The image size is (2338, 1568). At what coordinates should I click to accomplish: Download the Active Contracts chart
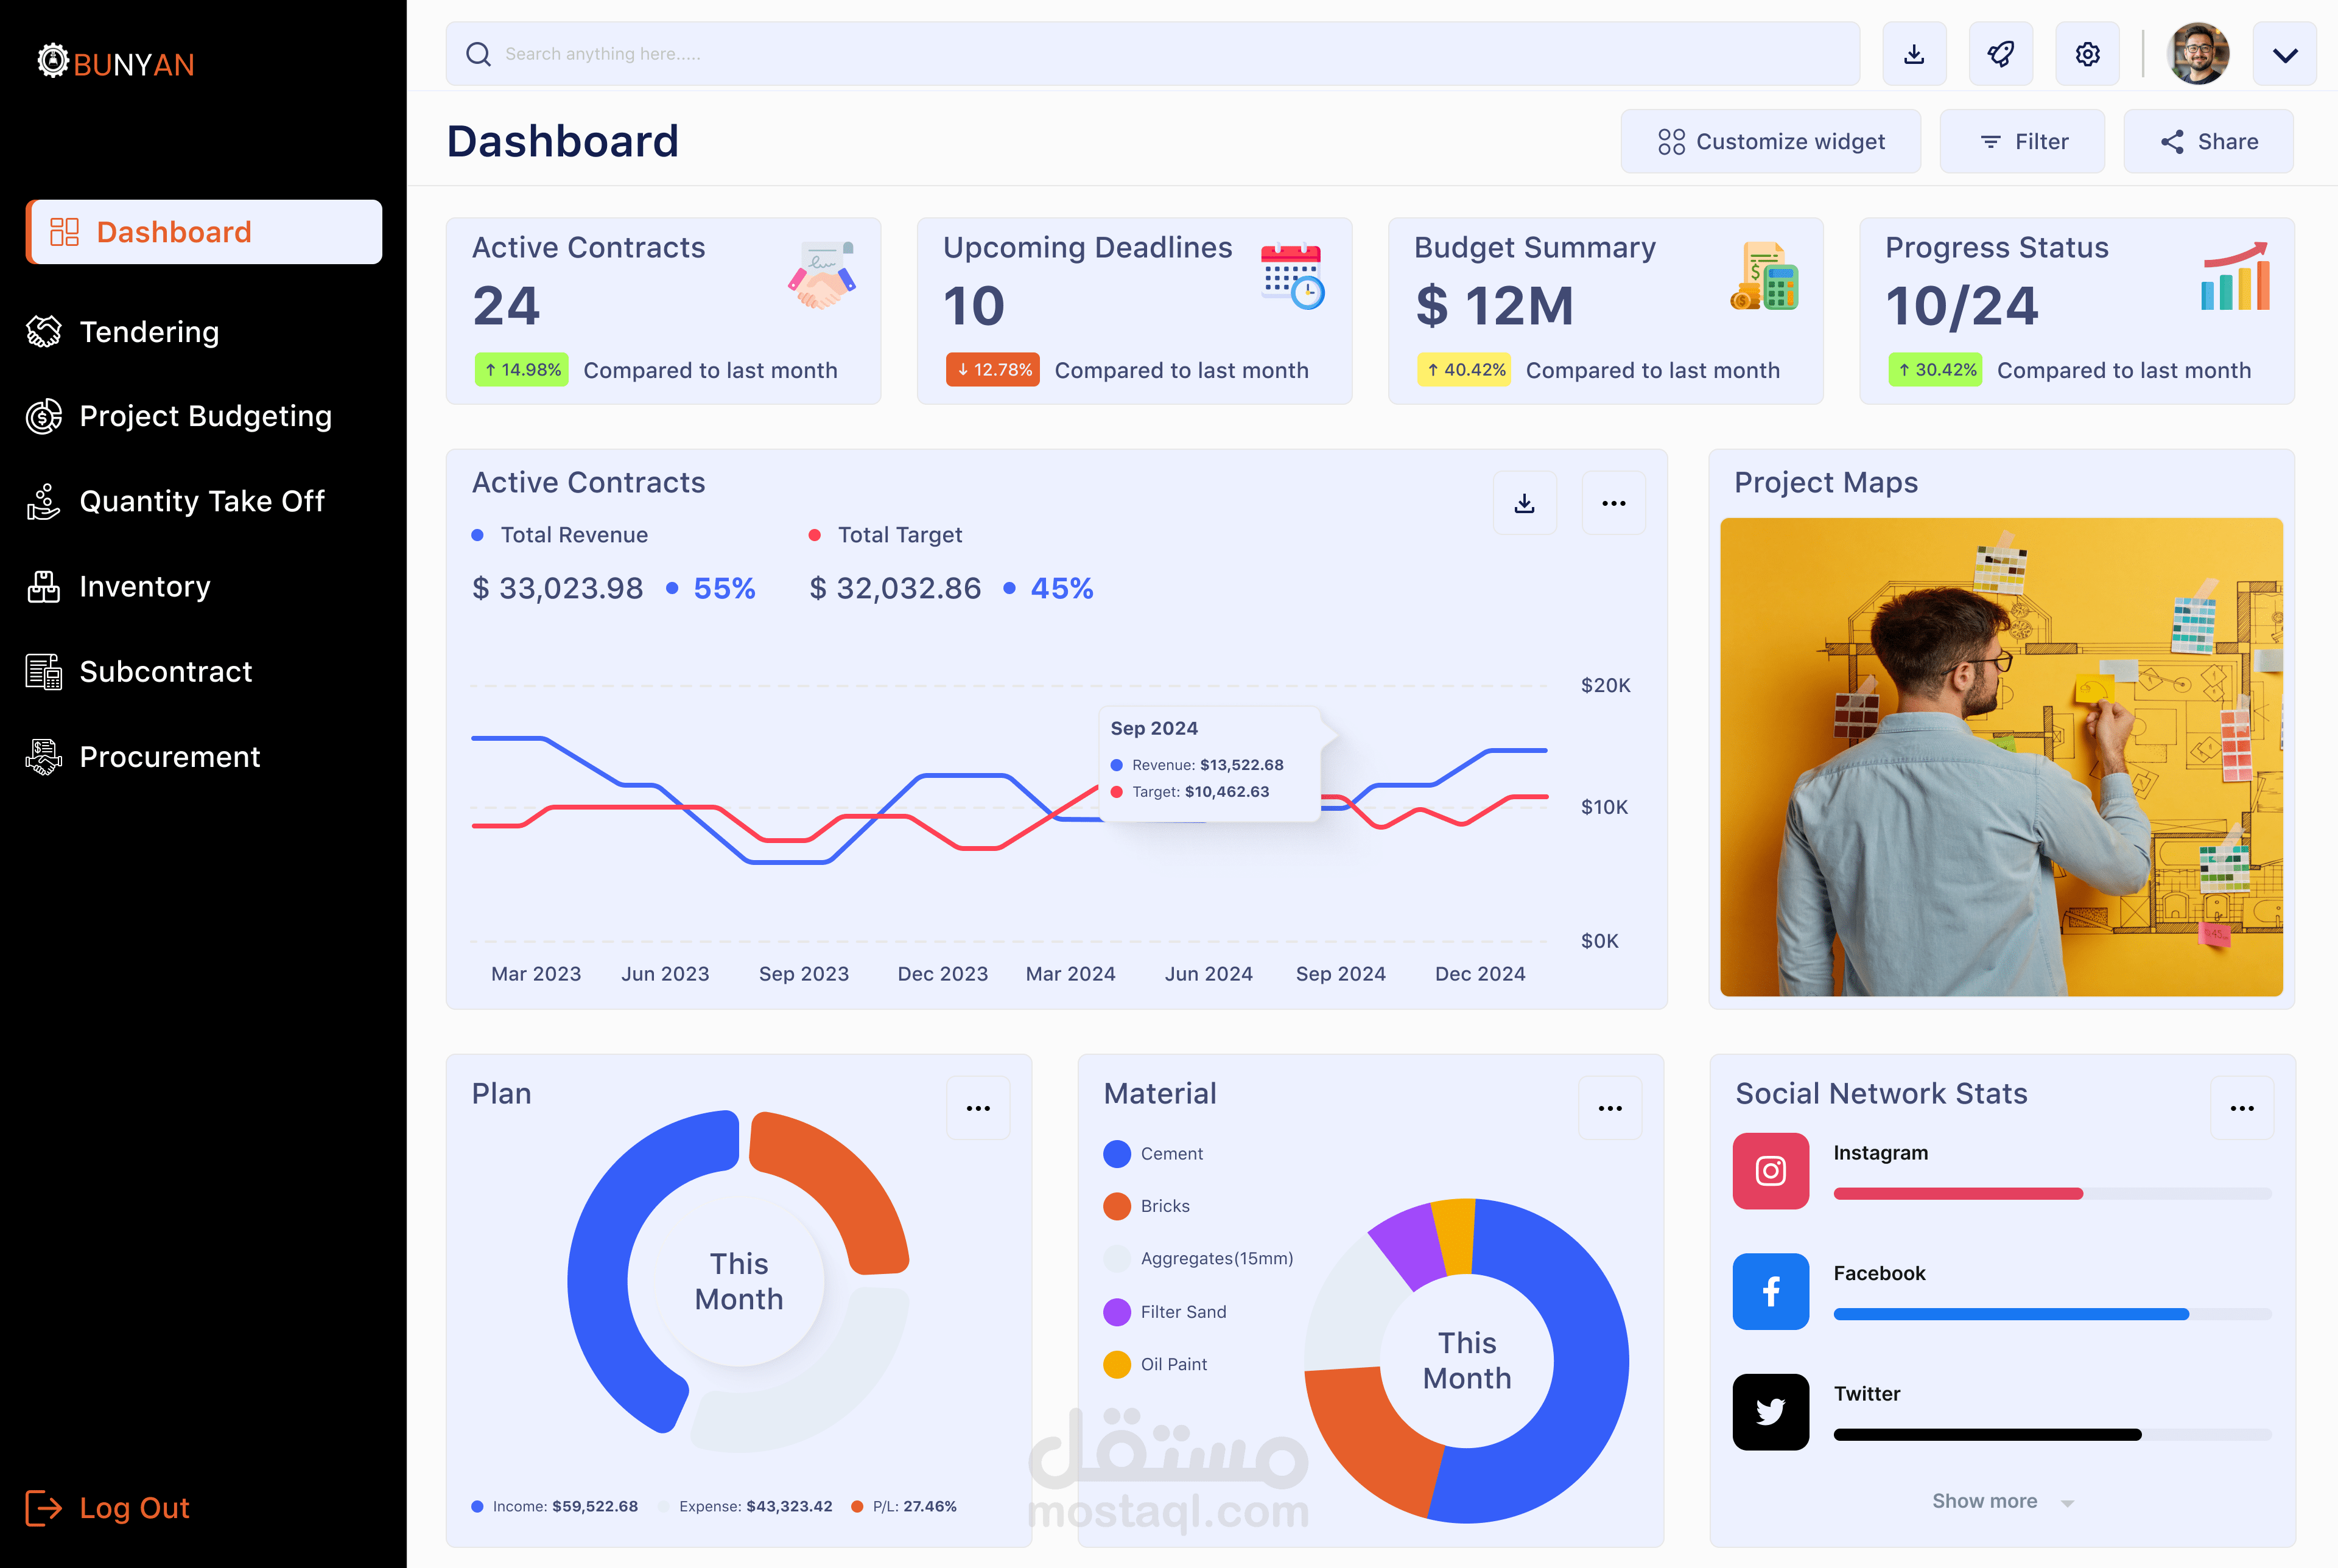(1523, 503)
